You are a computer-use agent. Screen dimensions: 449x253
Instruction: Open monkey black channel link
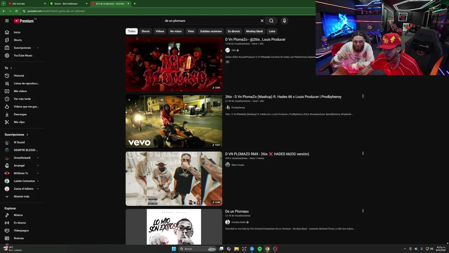[239, 222]
